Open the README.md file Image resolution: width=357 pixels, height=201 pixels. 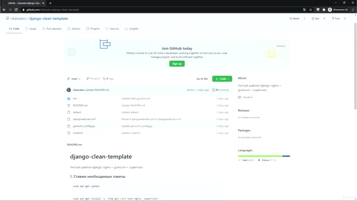tap(80, 105)
